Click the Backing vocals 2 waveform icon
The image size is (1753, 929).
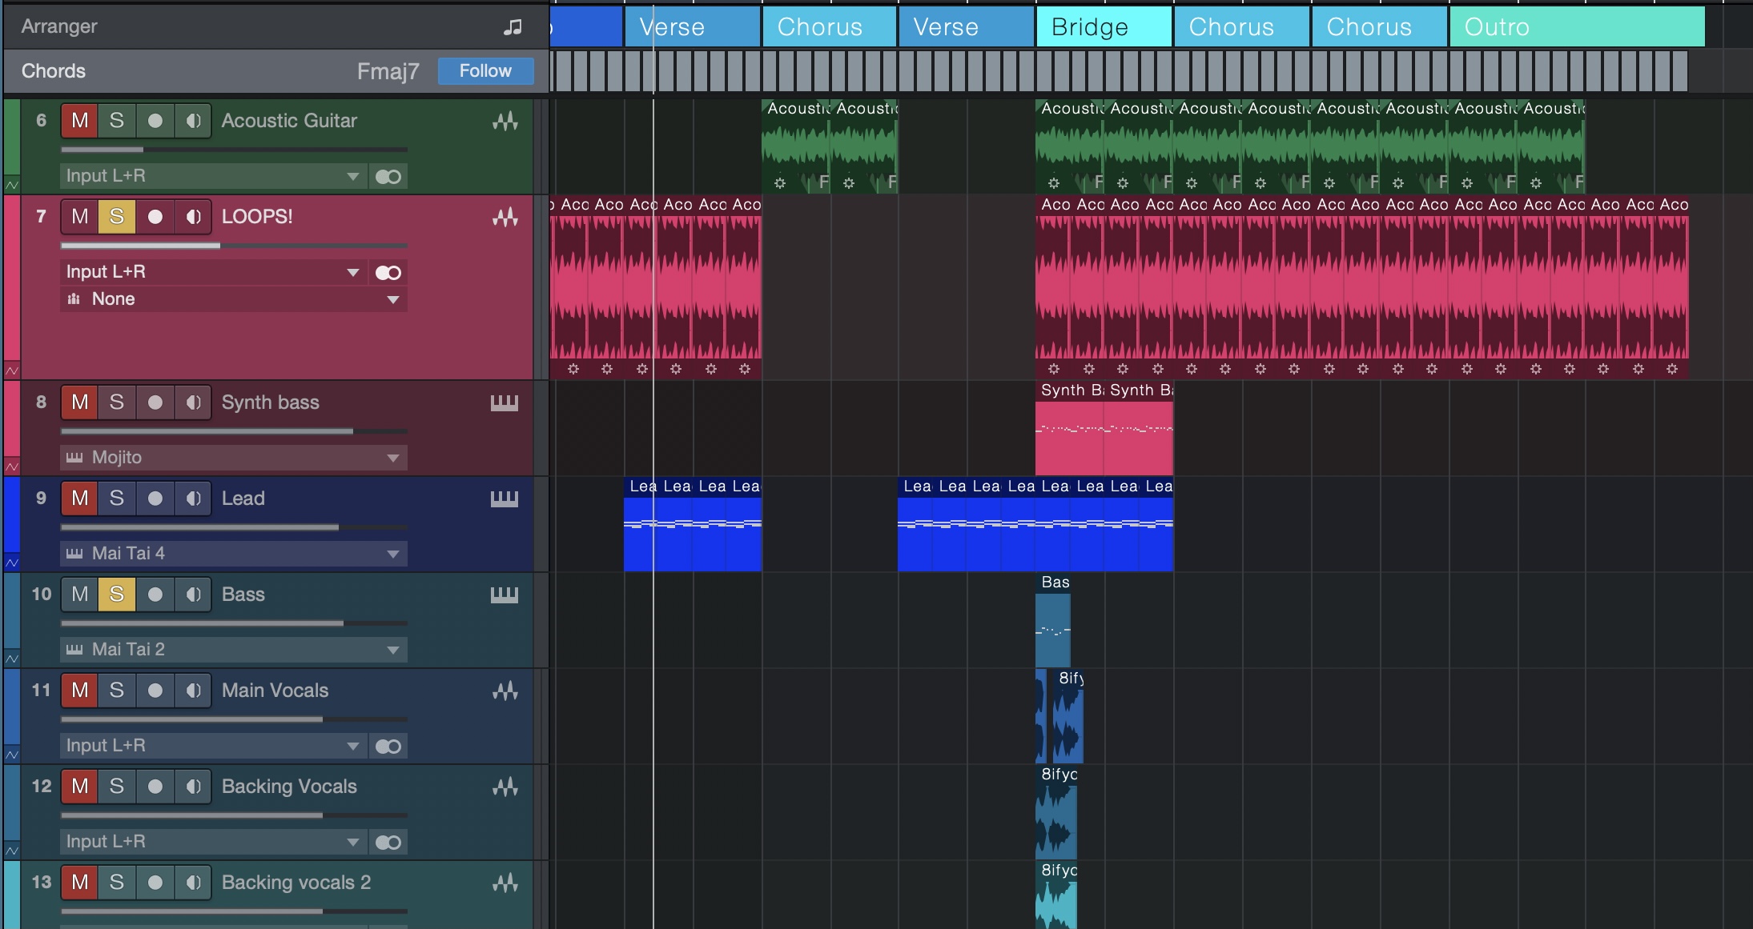point(505,883)
